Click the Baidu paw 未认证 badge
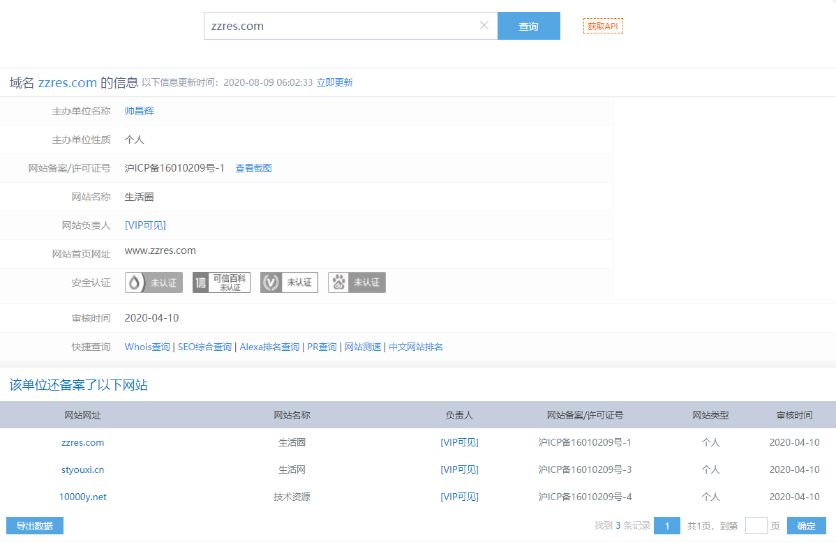The width and height of the screenshot is (836, 542). coord(357,283)
